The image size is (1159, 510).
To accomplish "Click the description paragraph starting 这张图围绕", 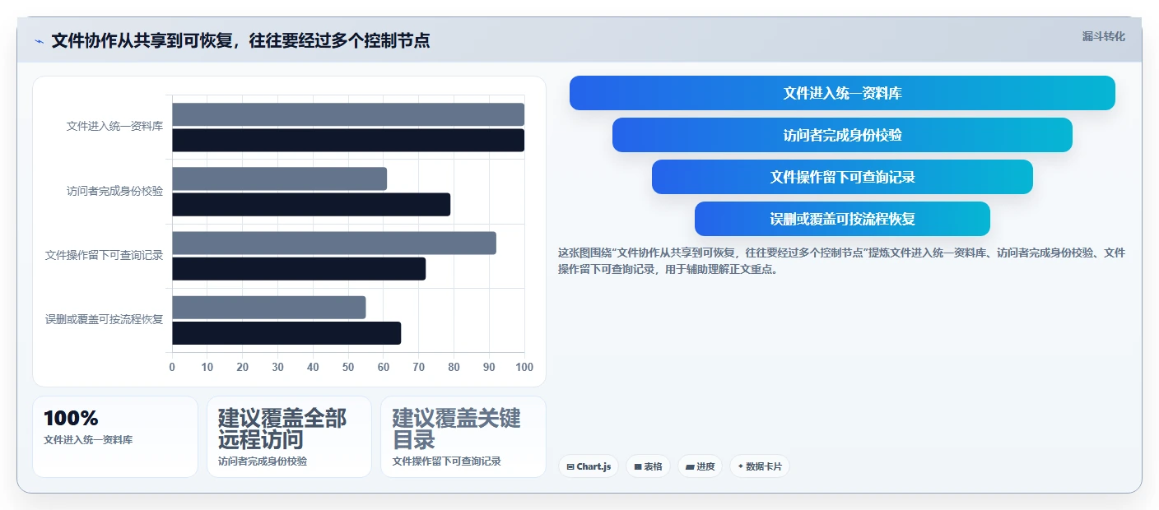I will point(841,261).
